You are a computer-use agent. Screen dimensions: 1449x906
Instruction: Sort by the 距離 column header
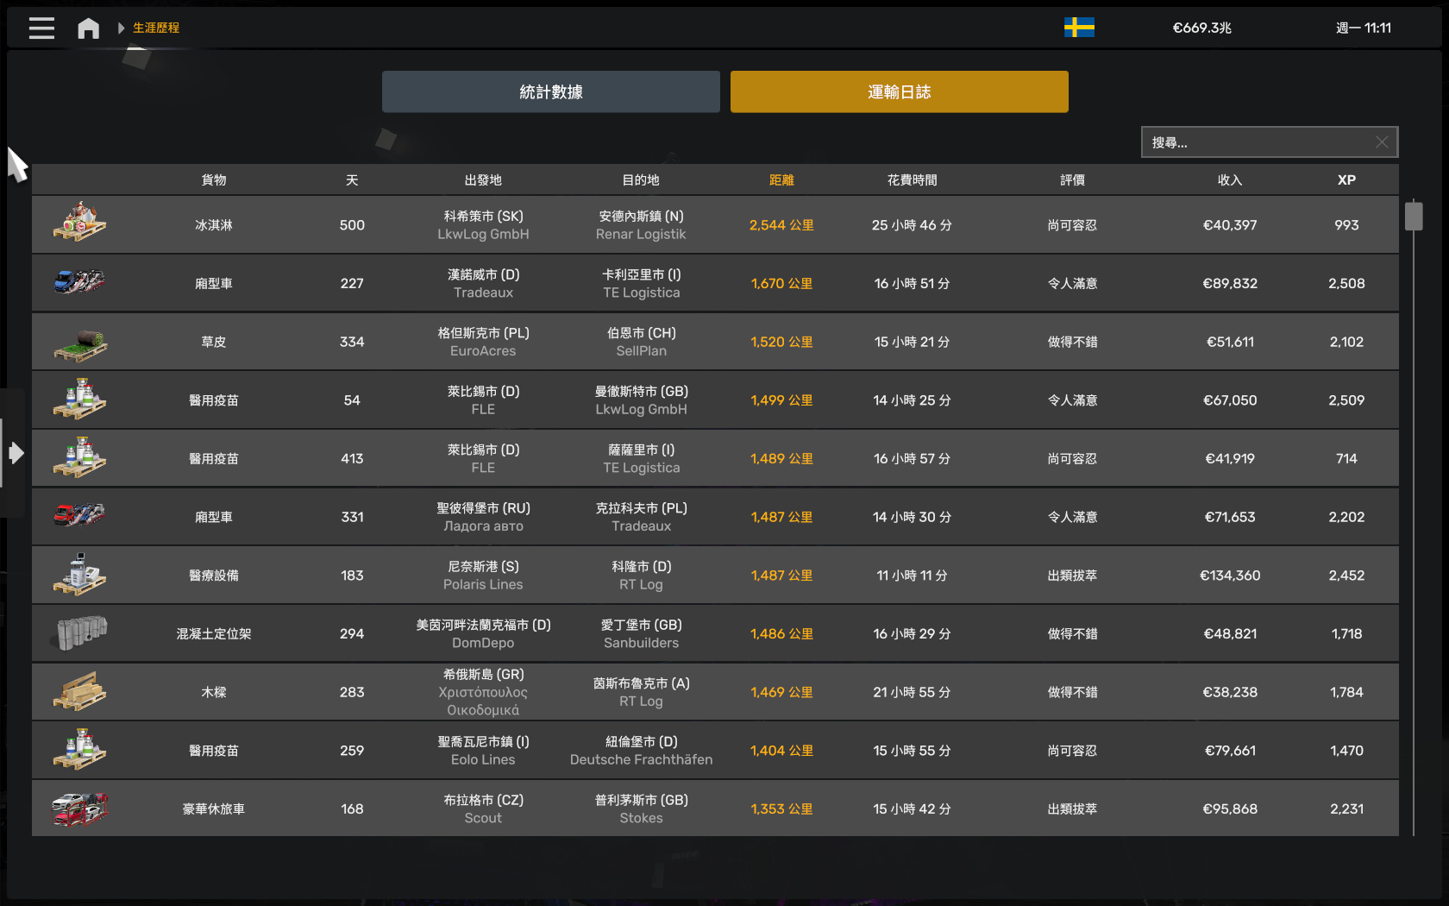pos(781,179)
